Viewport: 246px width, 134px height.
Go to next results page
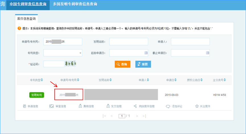pos(137,116)
